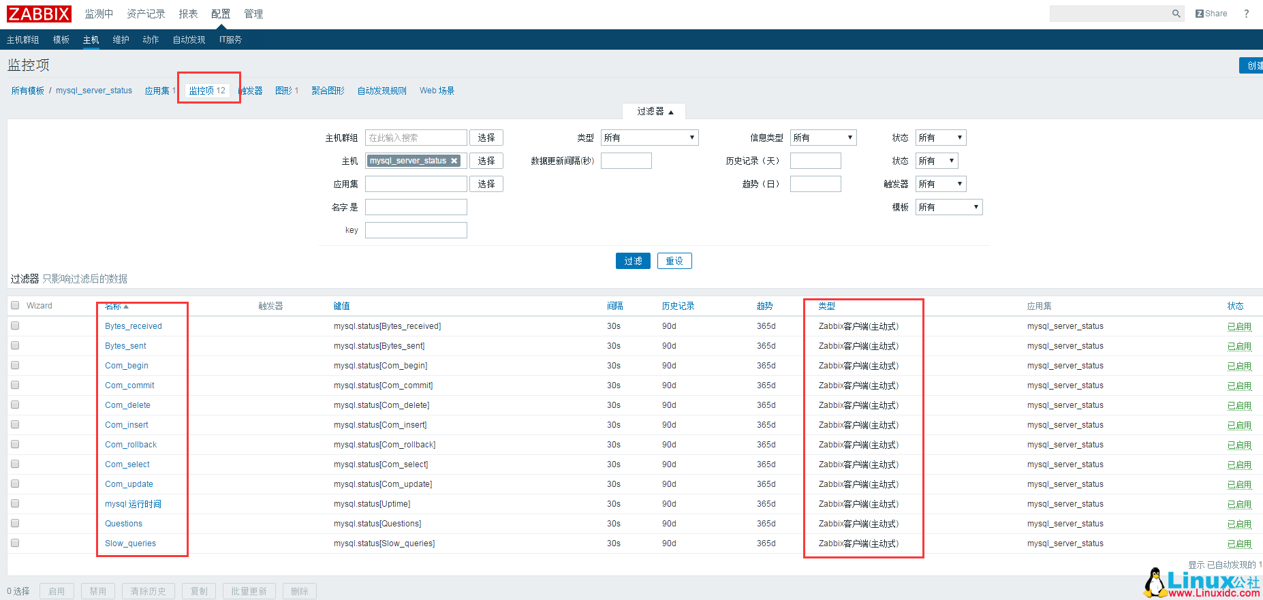Open the Bytes_received item link
The image size is (1263, 600).
[x=134, y=326]
